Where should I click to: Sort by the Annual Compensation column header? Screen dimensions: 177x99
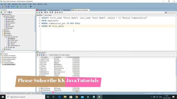click(73, 57)
